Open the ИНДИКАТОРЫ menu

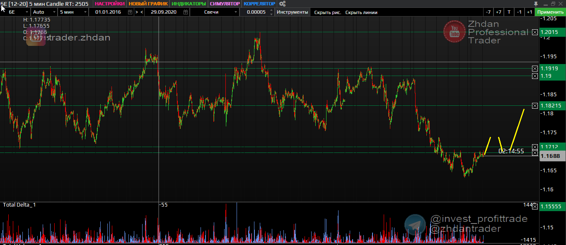[x=189, y=4]
